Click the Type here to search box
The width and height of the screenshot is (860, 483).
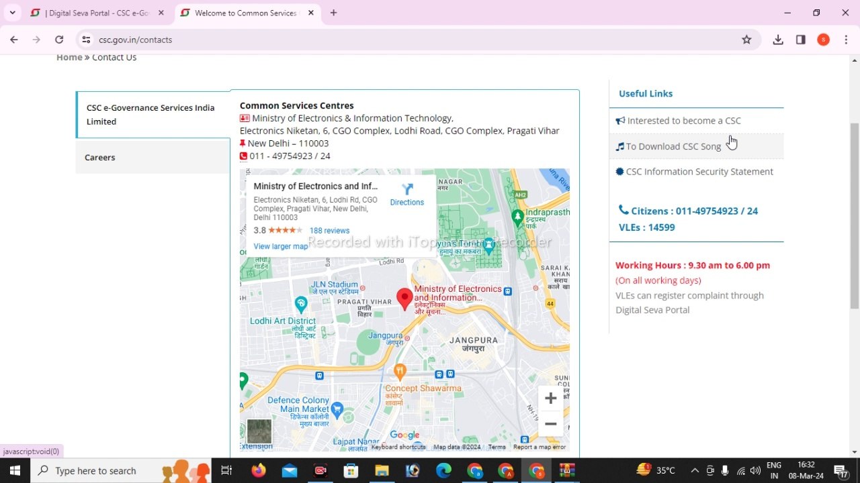pos(121,470)
